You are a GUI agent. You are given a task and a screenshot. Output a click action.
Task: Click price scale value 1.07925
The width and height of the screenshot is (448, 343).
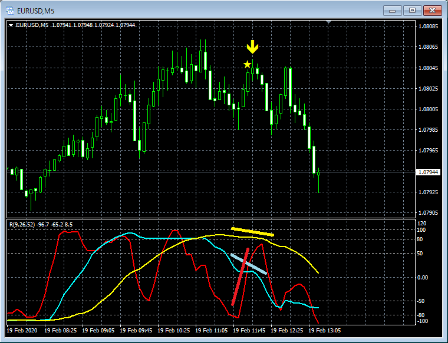(428, 192)
